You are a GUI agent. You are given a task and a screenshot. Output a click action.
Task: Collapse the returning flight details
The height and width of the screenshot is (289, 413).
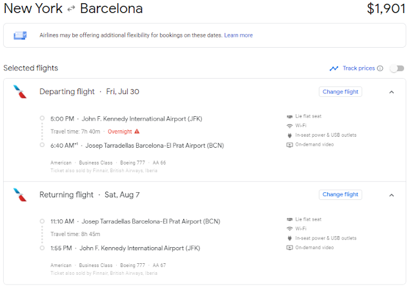(391, 195)
